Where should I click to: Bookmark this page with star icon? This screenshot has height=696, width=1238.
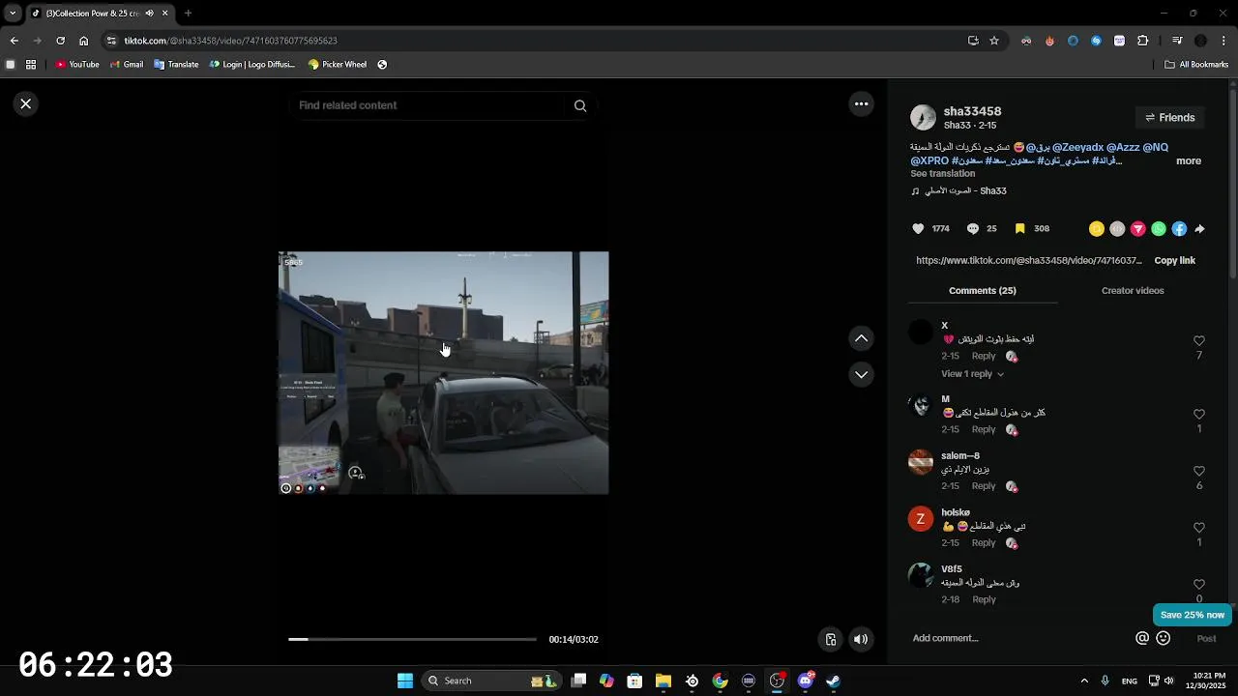[x=993, y=41]
